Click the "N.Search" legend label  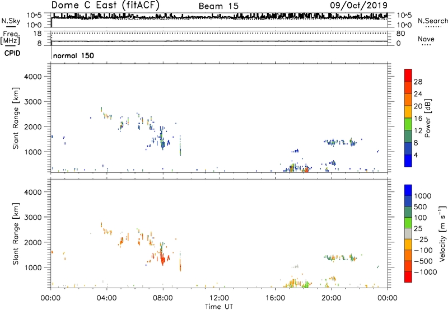[432, 21]
